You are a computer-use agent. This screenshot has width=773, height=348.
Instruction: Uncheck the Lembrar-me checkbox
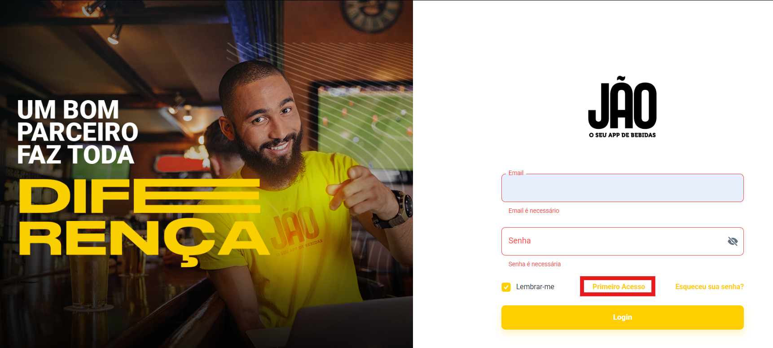click(x=506, y=287)
